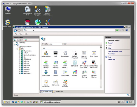The height and width of the screenshot is (107, 137).
Task: Click the CS language indicator in tray
Action: [x=119, y=102]
